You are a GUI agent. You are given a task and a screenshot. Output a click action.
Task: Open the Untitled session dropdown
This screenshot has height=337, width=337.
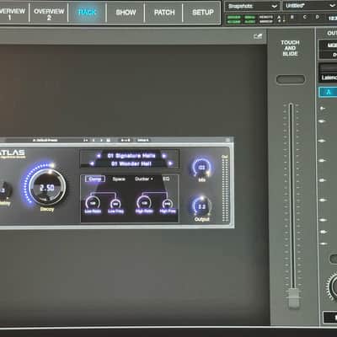(309, 6)
